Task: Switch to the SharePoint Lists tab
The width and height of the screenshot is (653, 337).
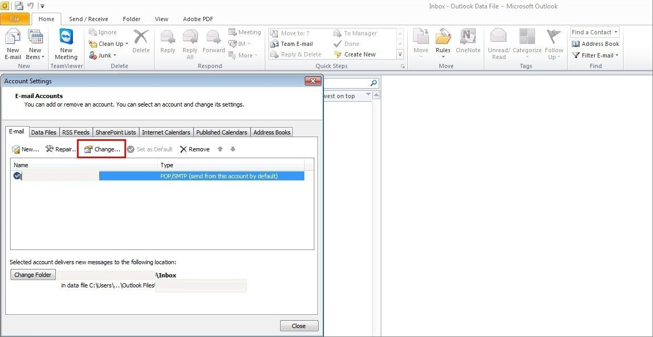Action: pyautogui.click(x=116, y=132)
